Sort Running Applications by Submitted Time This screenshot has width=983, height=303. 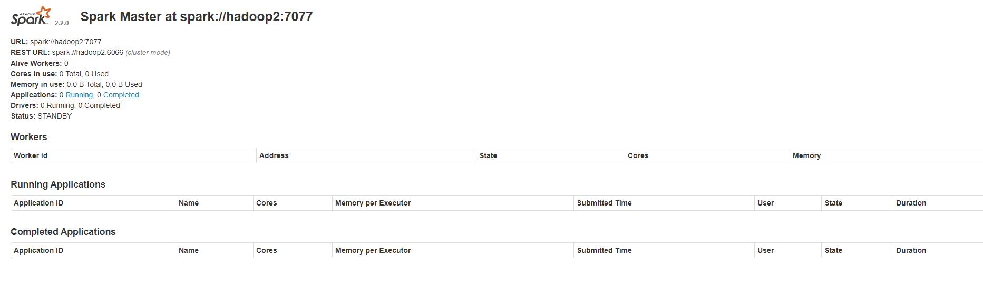[604, 203]
